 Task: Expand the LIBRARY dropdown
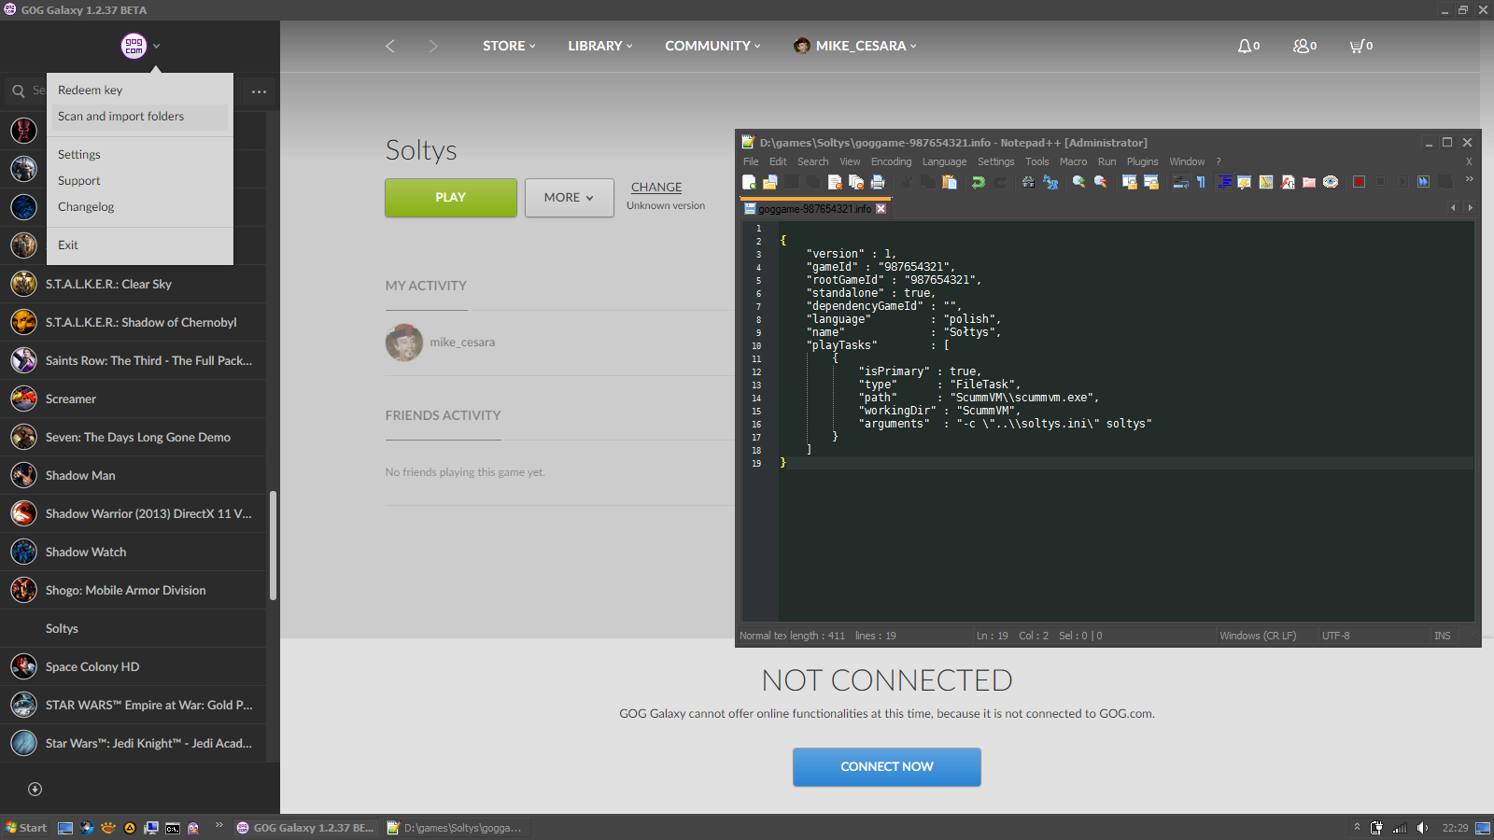tap(600, 46)
